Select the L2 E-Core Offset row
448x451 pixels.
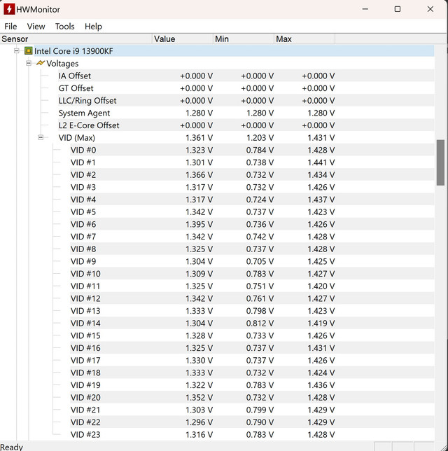pyautogui.click(x=246, y=125)
